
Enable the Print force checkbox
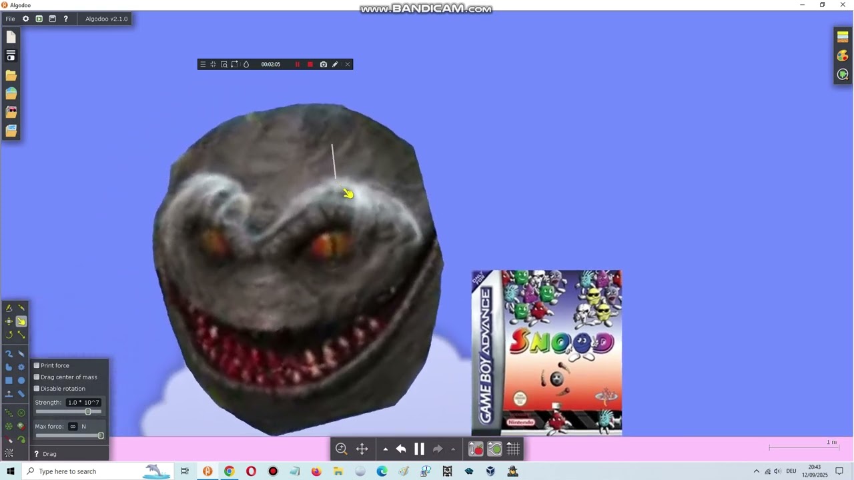37,365
